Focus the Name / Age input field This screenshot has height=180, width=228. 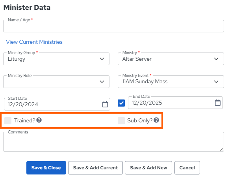click(113, 26)
